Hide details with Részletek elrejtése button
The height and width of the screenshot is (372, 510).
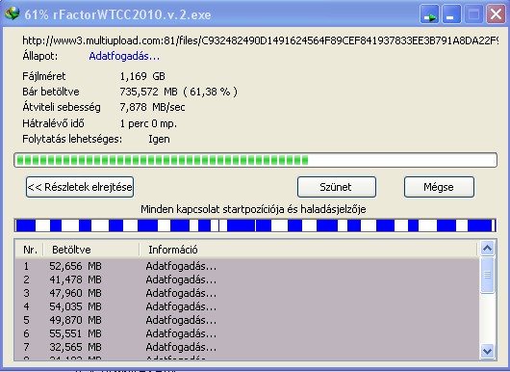80,187
